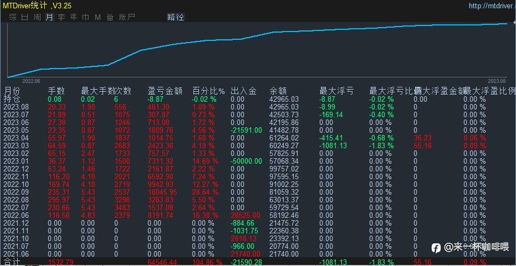Click max lots value 2.47
Viewport: 516px width, 266px height.
pos(88,153)
